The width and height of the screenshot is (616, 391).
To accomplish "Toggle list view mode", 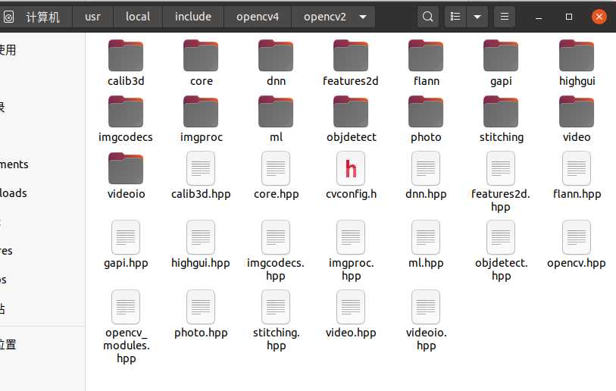I will 455,17.
